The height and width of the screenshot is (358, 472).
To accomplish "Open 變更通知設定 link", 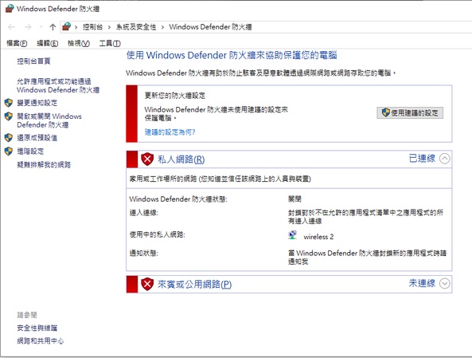I will pyautogui.click(x=37, y=103).
